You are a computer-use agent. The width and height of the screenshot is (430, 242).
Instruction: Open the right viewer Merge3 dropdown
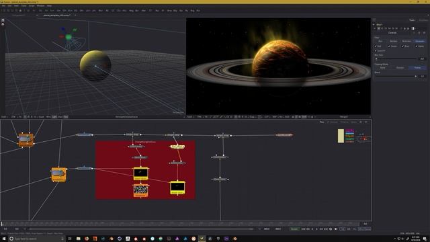point(370,117)
